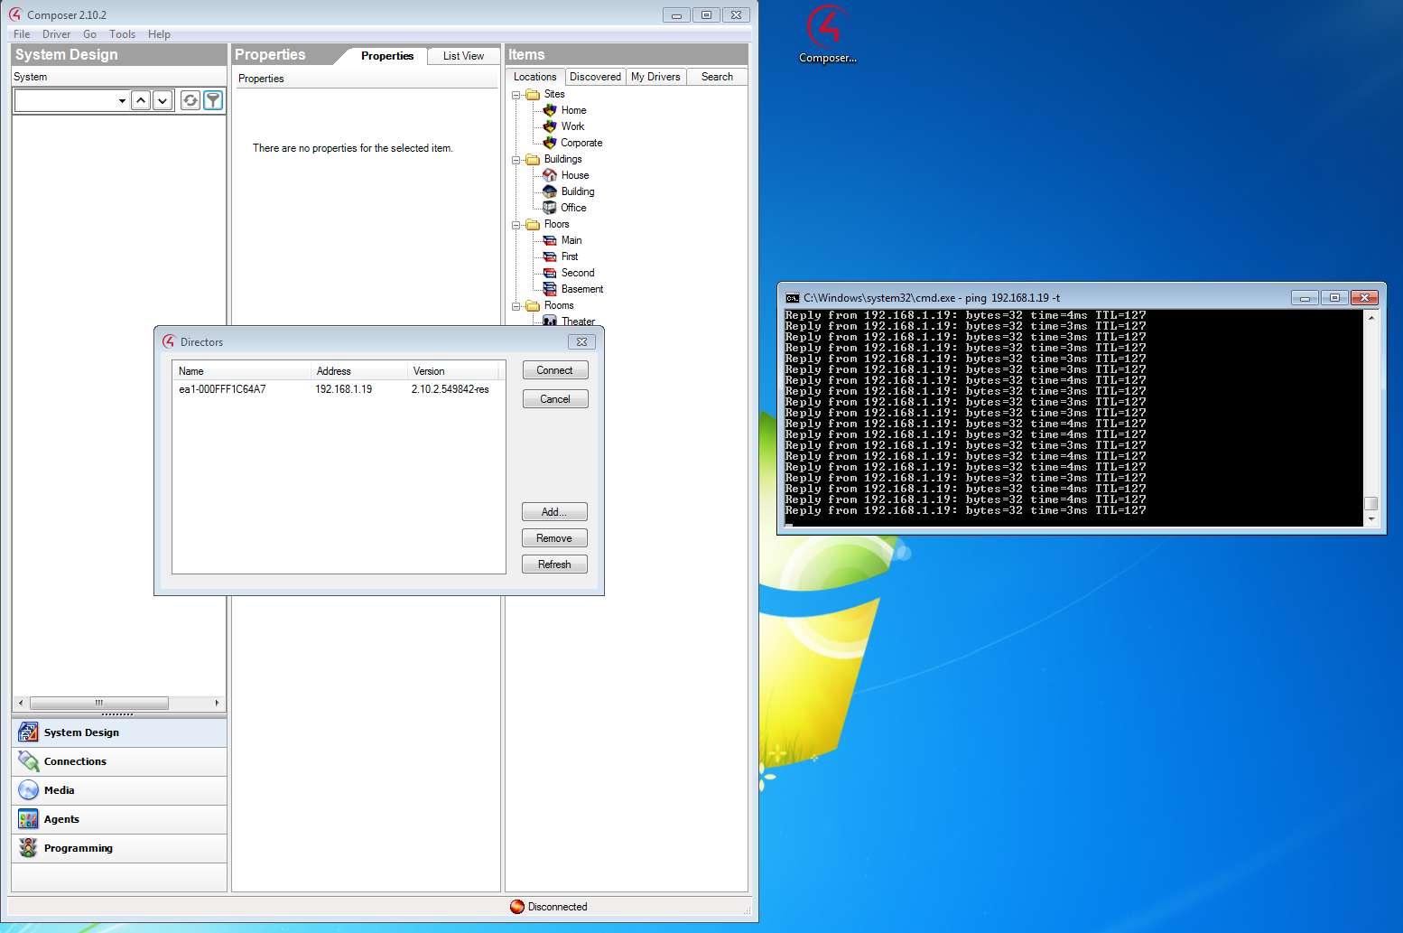Click the Sites folder label

[x=554, y=94]
